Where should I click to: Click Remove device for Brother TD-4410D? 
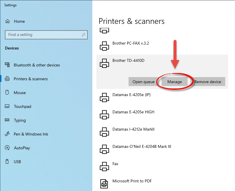click(208, 82)
